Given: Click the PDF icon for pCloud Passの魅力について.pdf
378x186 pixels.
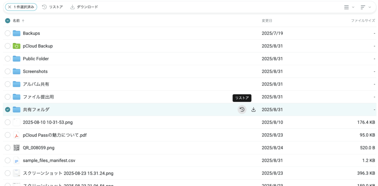Looking at the screenshot, I should click(16, 135).
